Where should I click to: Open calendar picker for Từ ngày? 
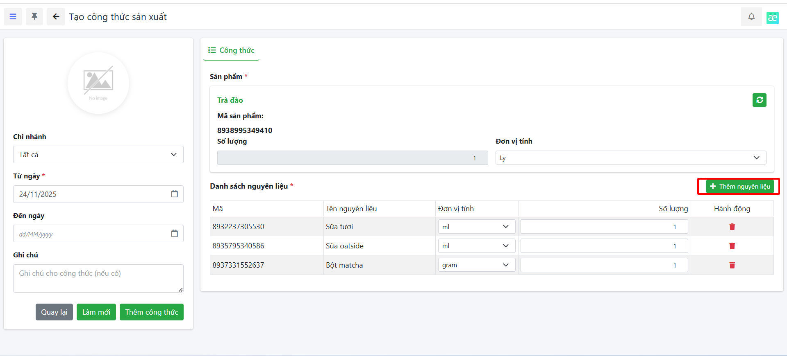point(174,194)
